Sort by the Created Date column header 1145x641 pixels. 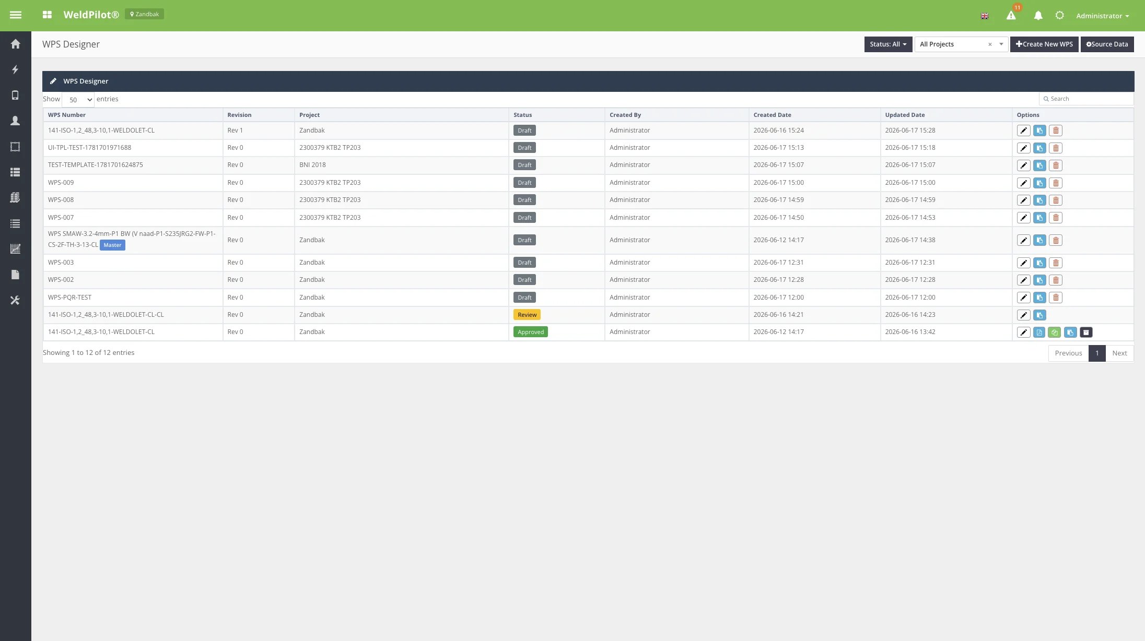[x=815, y=115]
